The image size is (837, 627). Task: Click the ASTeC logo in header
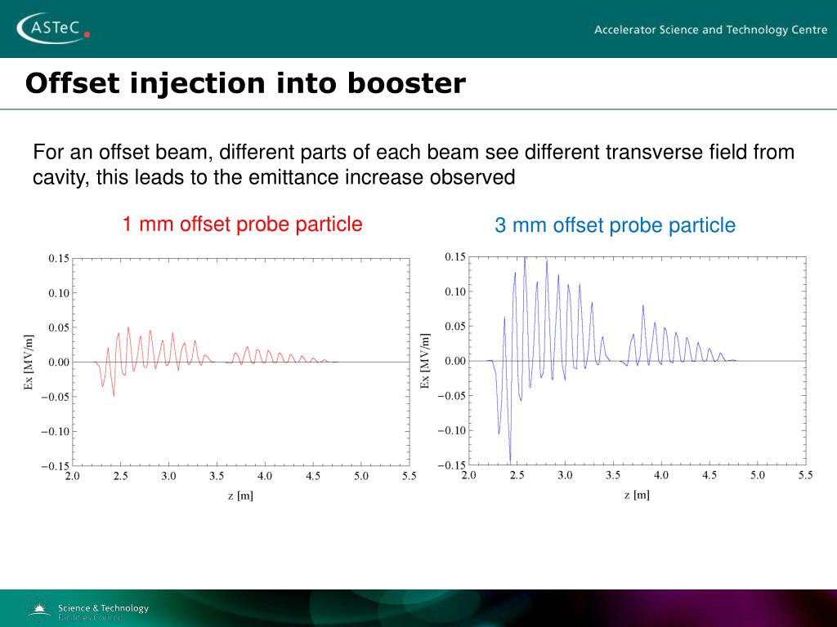click(x=53, y=27)
